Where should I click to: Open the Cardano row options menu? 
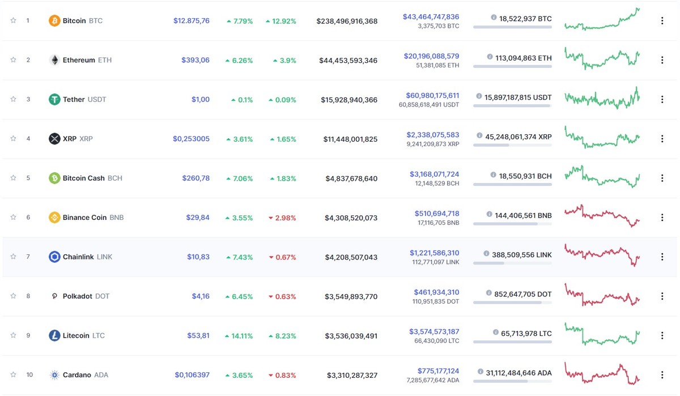coord(662,374)
